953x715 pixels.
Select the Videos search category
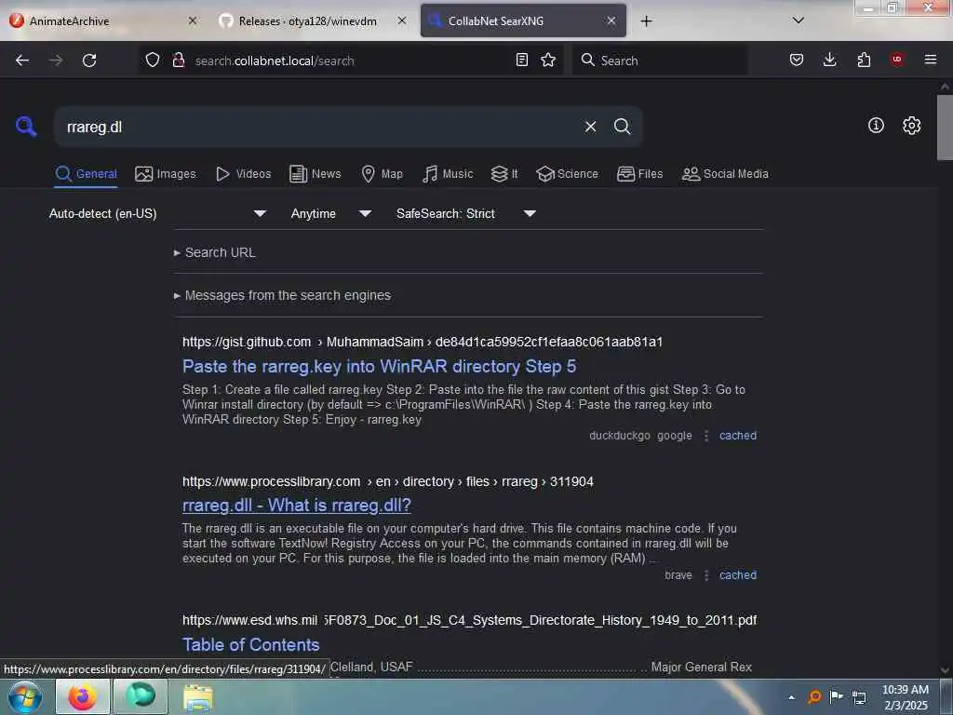(x=243, y=174)
